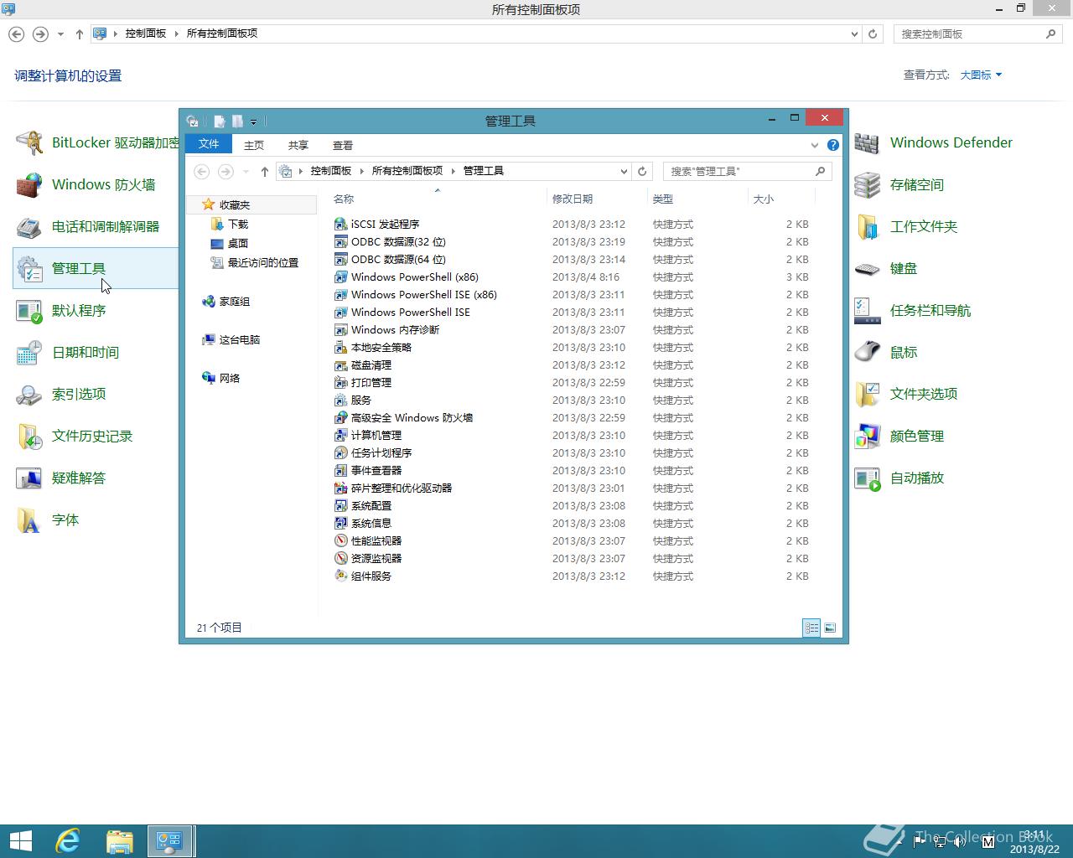Screen dimensions: 1073x858
Task: Open the 文件 ribbon tab
Action: point(209,144)
